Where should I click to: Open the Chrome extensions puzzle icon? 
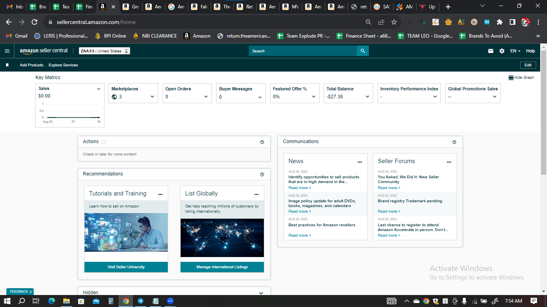[x=499, y=22]
